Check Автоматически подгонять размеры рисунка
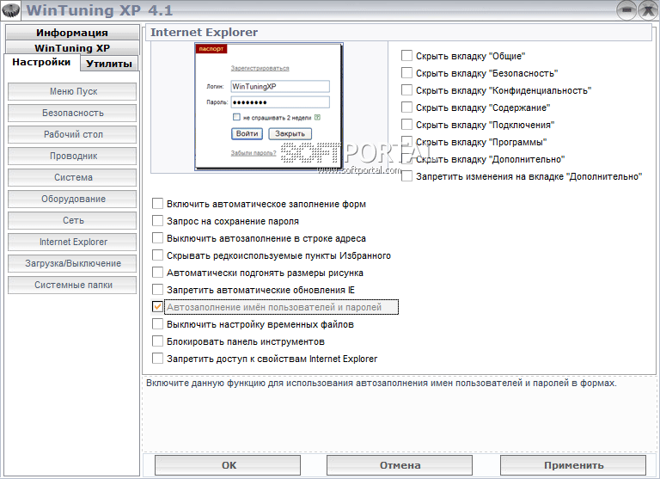The image size is (660, 479). pos(157,273)
